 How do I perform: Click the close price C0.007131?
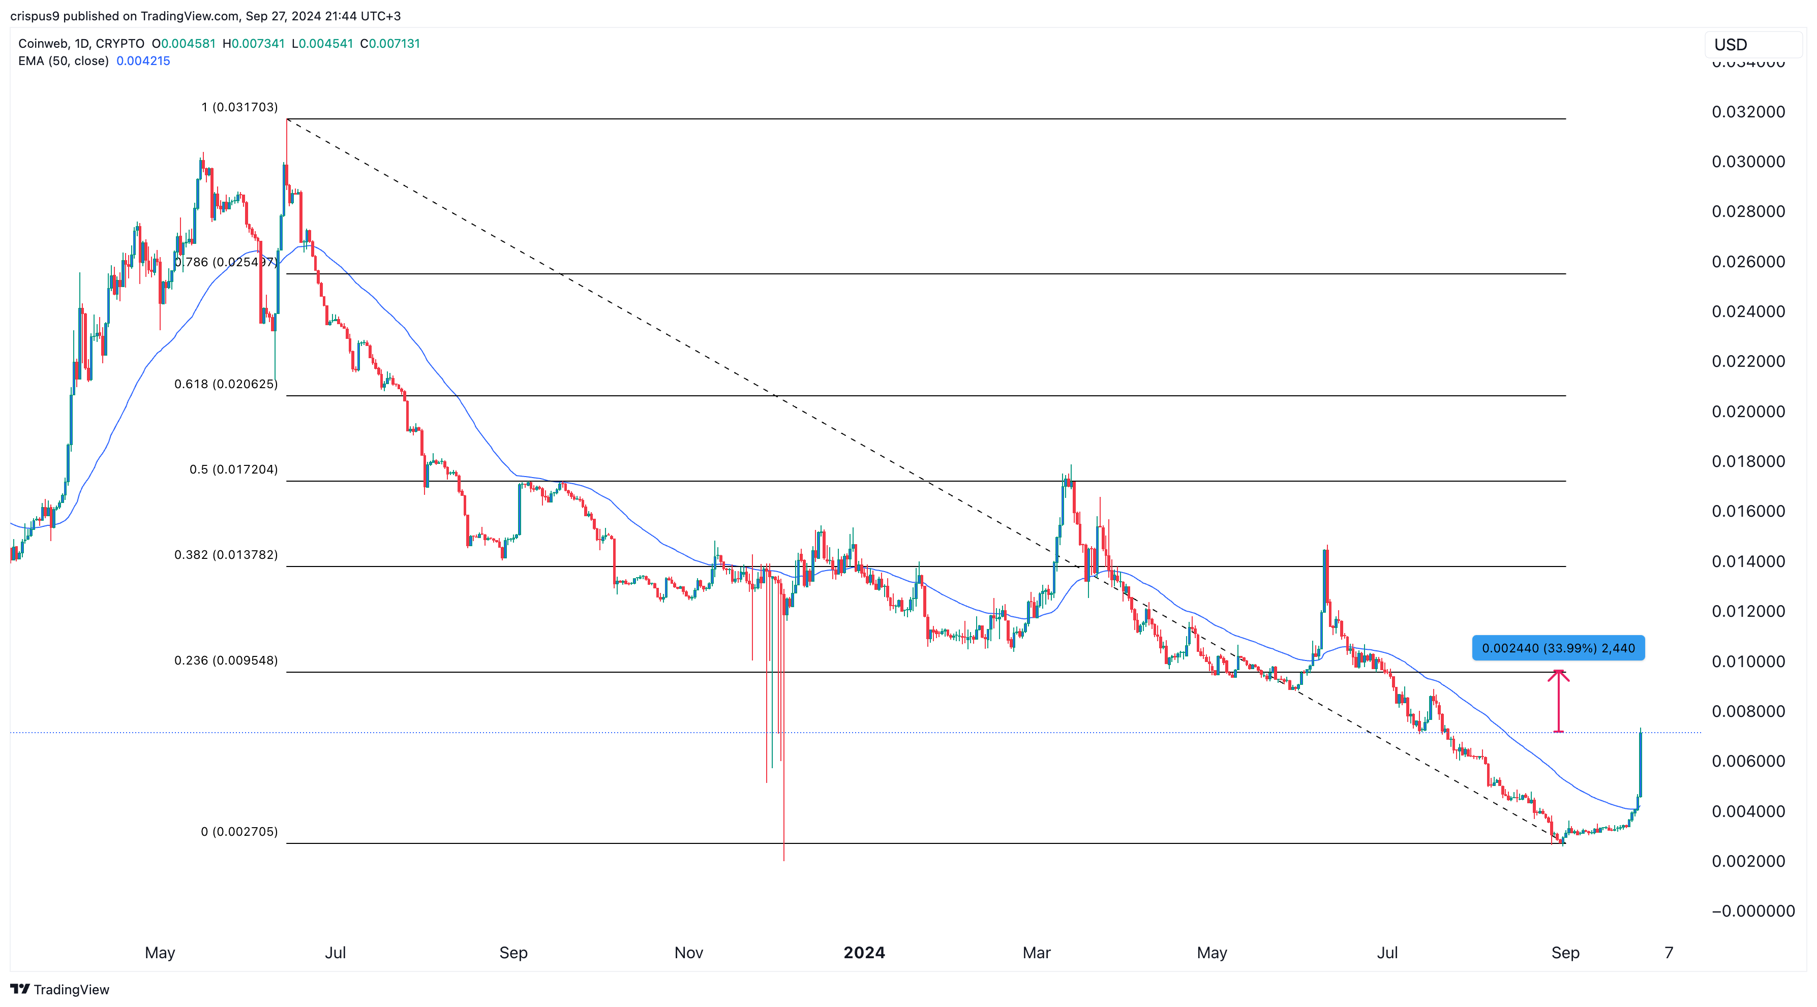coord(390,44)
